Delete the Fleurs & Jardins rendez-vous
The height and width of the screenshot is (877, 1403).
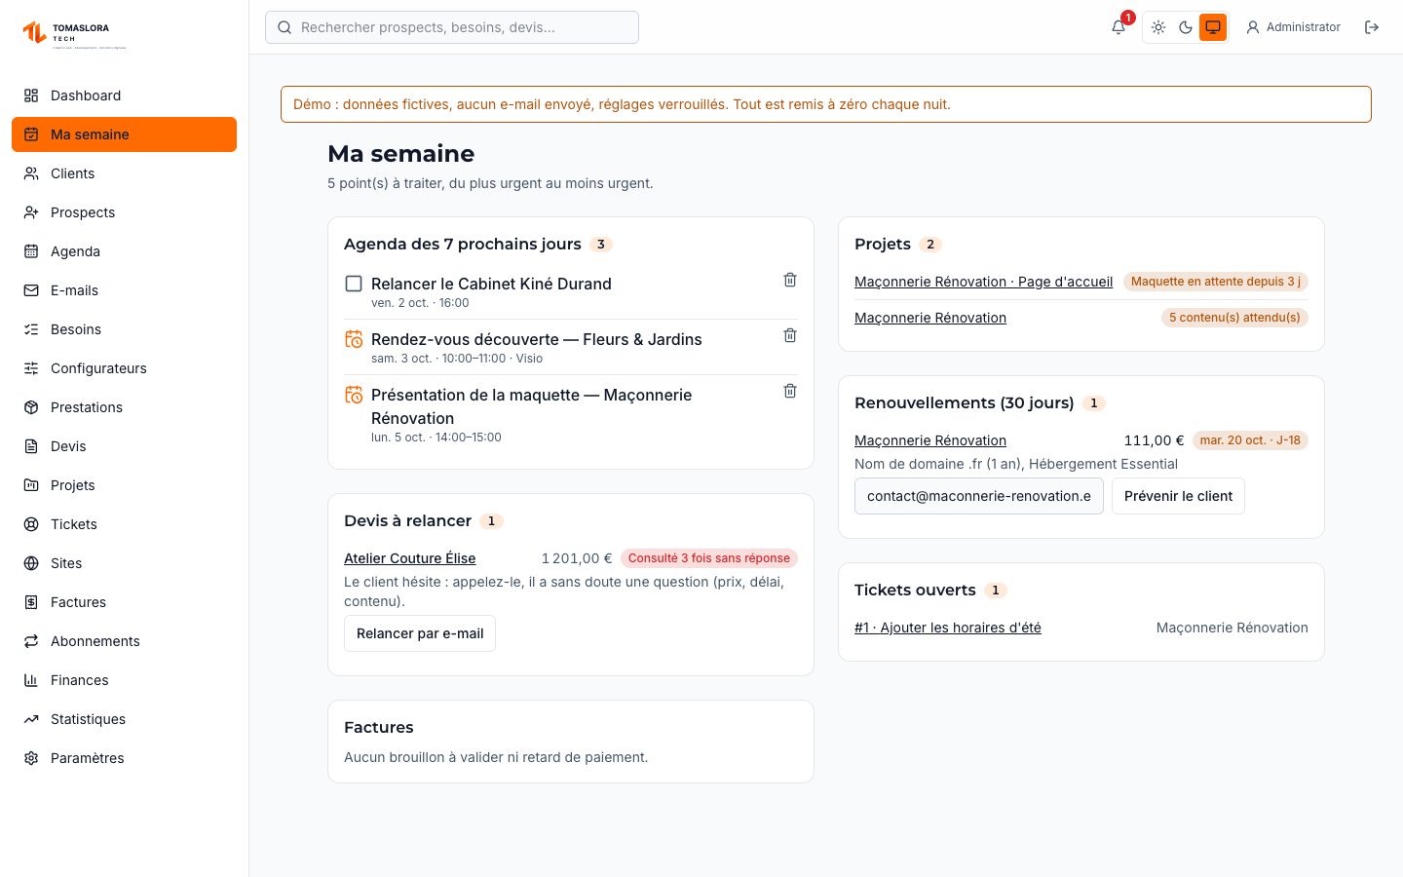(790, 335)
